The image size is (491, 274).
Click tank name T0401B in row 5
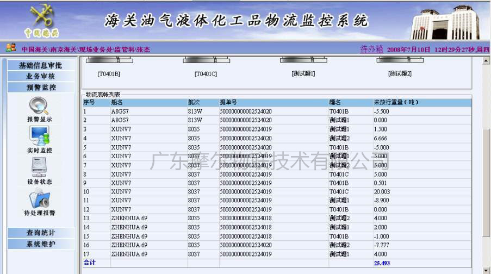339,147
